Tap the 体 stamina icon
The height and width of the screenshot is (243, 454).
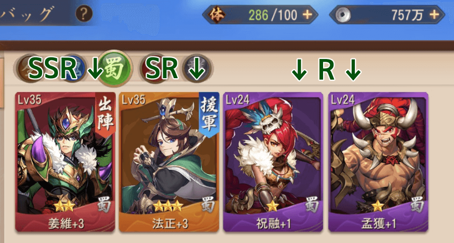pos(216,15)
